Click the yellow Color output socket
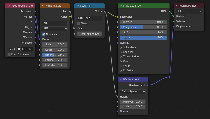The image size is (210, 119). (x=70, y=17)
